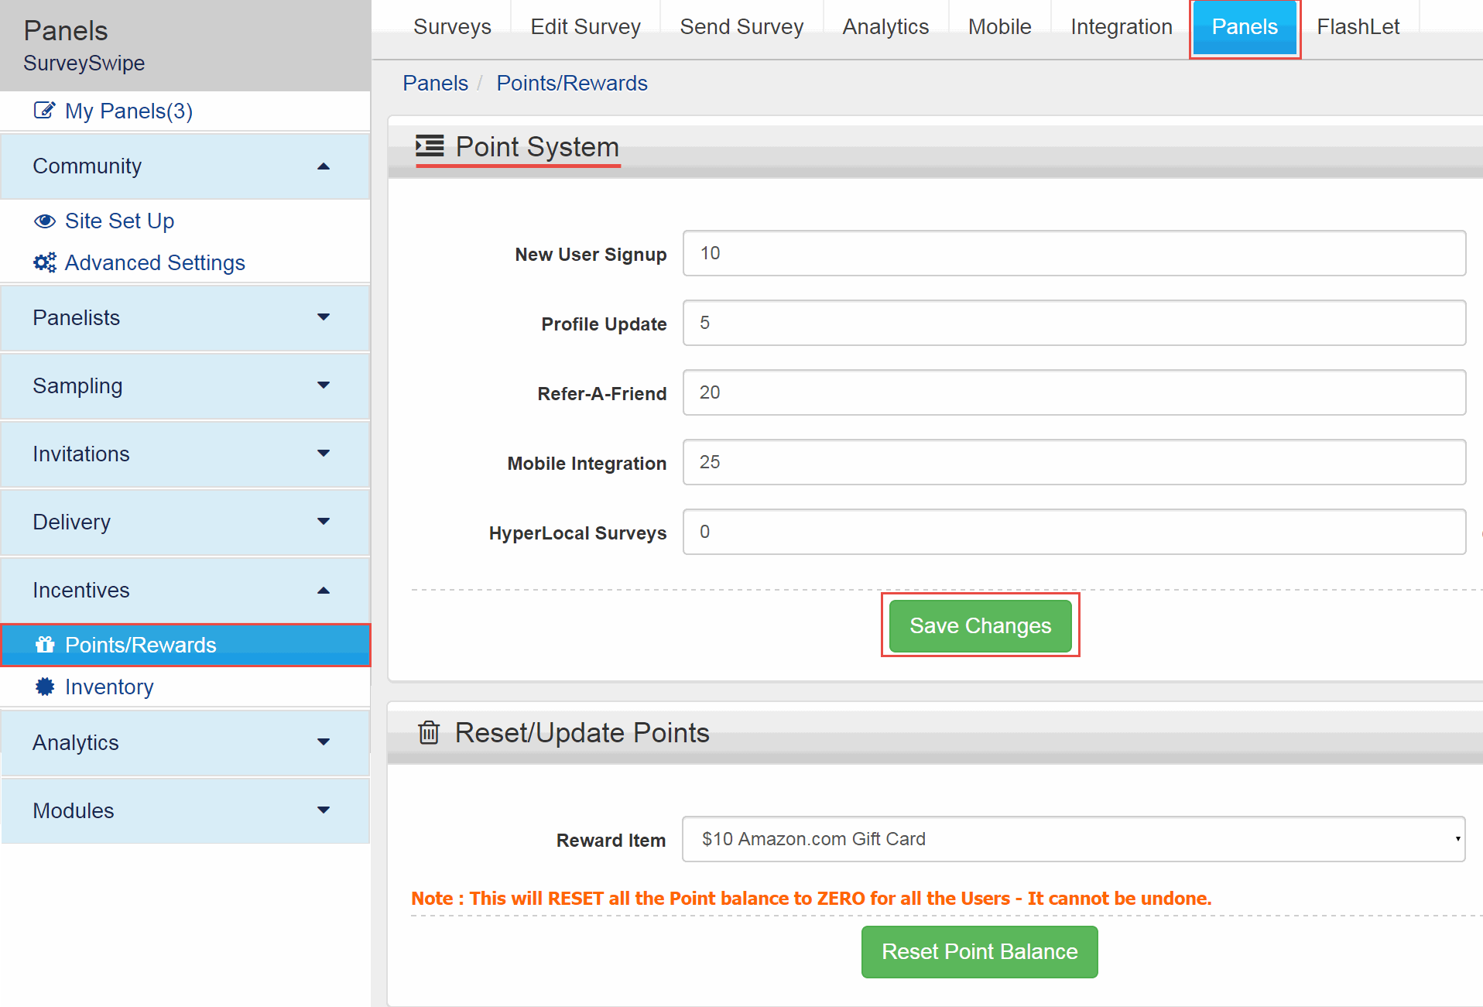Image resolution: width=1483 pixels, height=1007 pixels.
Task: Click the Reset Point Balance button
Action: (x=979, y=951)
